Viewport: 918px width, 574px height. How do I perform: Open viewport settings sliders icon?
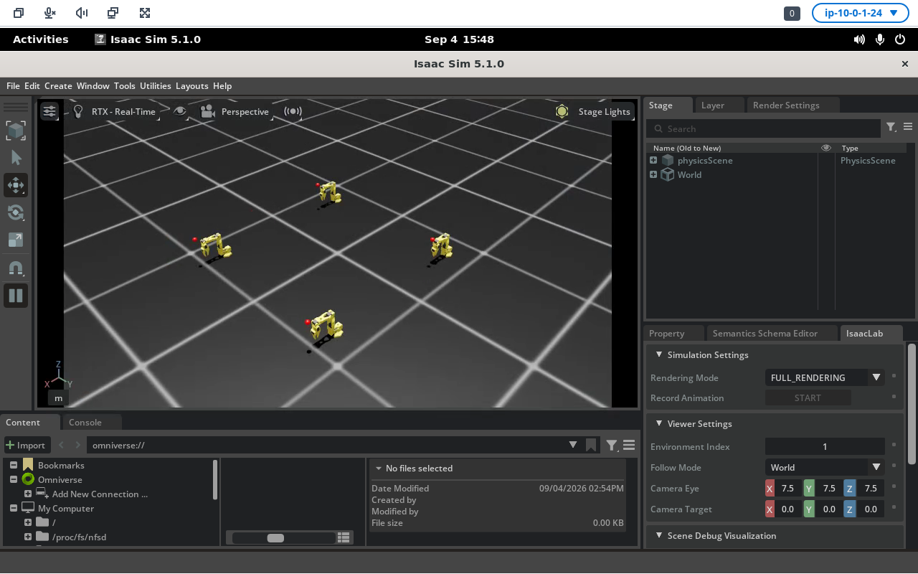tap(49, 111)
